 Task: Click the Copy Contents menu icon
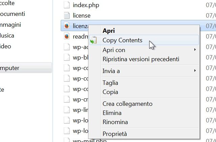pyautogui.click(x=93, y=40)
